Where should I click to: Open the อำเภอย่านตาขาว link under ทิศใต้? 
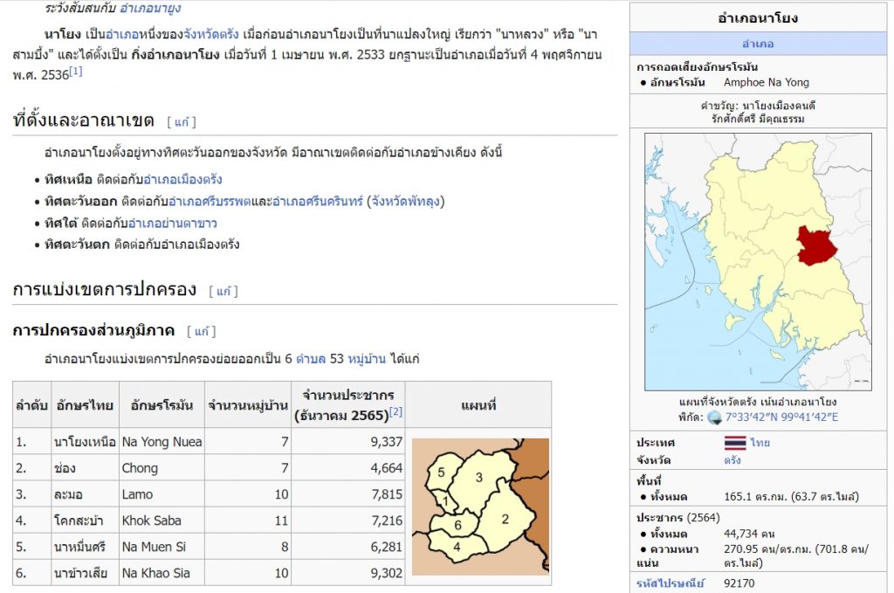[x=173, y=223]
